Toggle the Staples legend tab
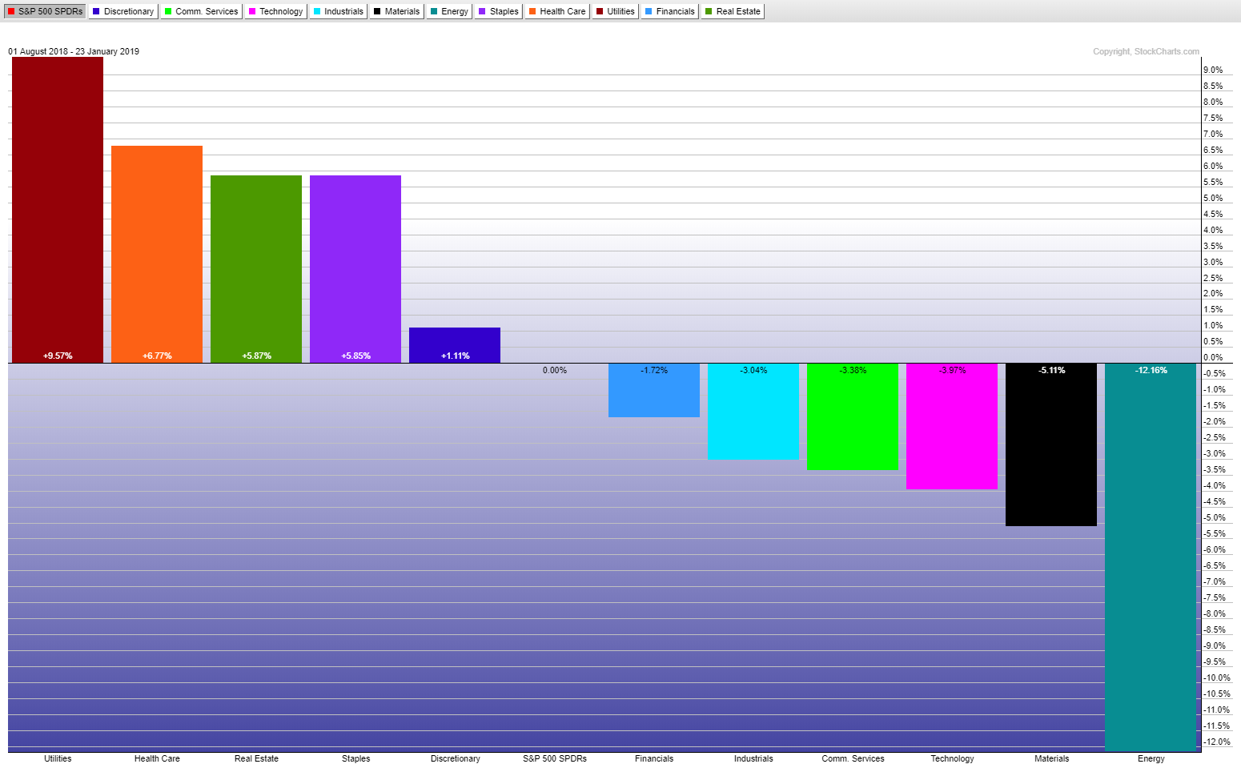This screenshot has width=1241, height=776. 498,11
